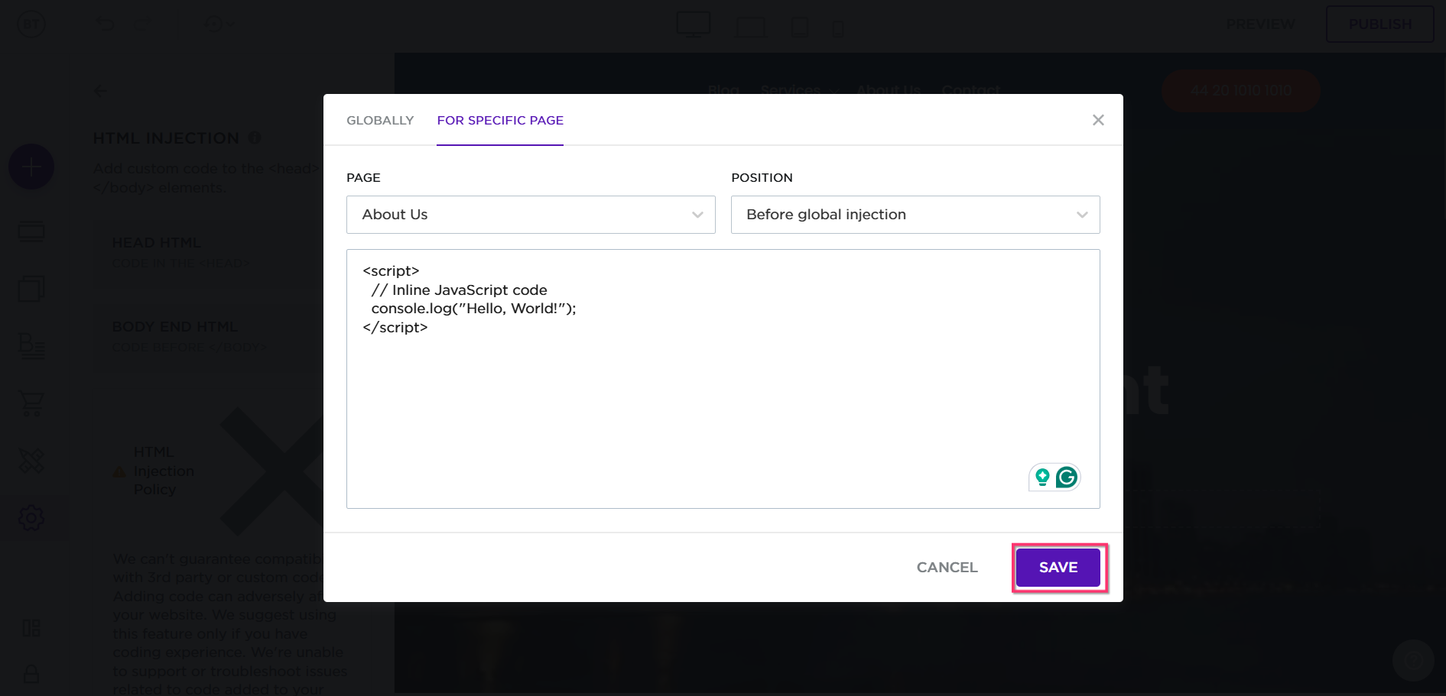Close the HTML injection dialog
Viewport: 1446px width, 696px height.
click(1098, 120)
